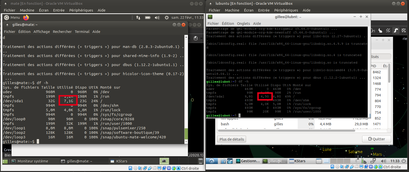
Task: Click the show desktop icon in MATE bottom panel
Action: click(x=5, y=161)
